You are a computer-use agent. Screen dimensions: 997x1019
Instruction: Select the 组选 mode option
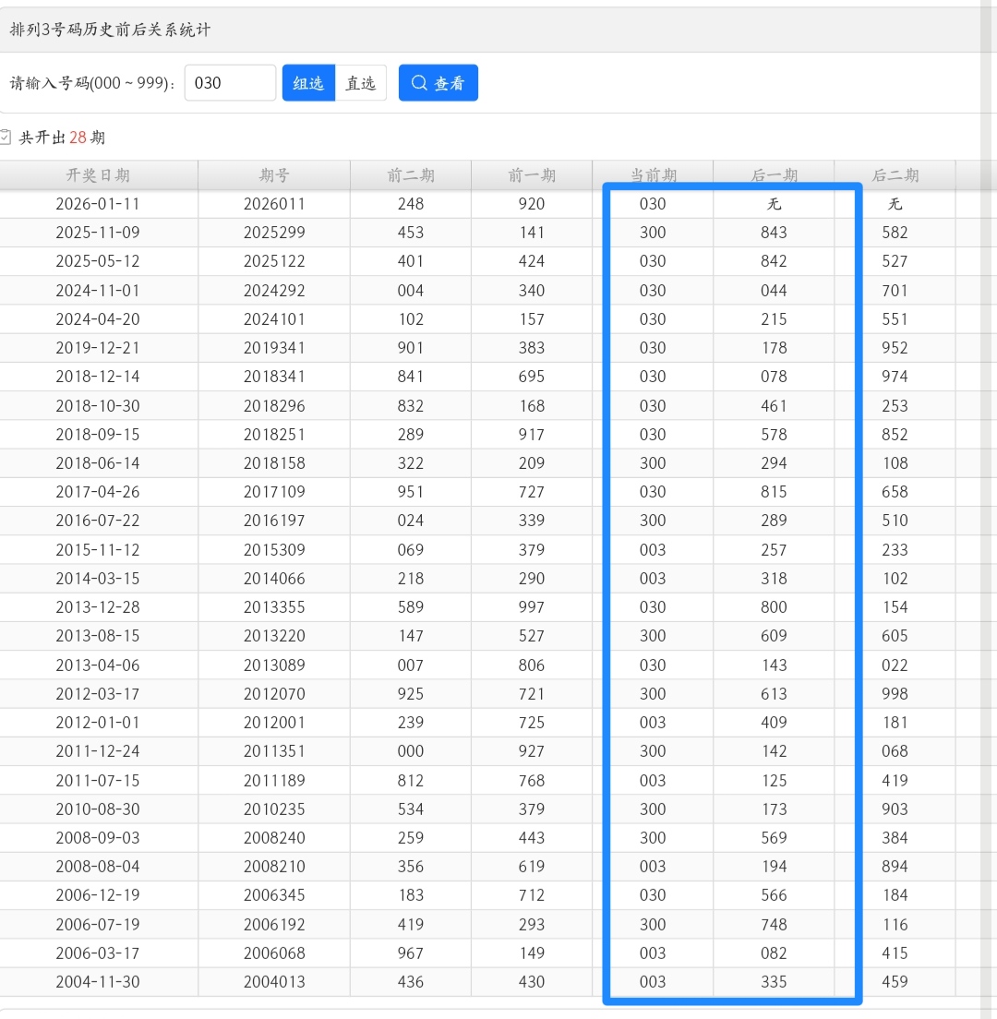(x=308, y=83)
